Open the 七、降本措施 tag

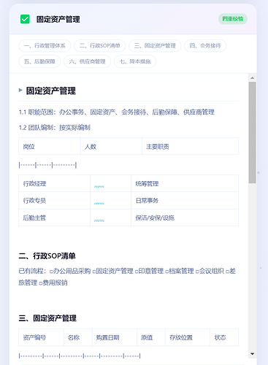point(135,61)
